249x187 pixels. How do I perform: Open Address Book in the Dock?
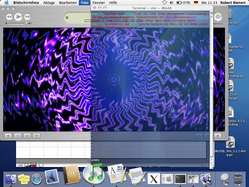(x=71, y=175)
